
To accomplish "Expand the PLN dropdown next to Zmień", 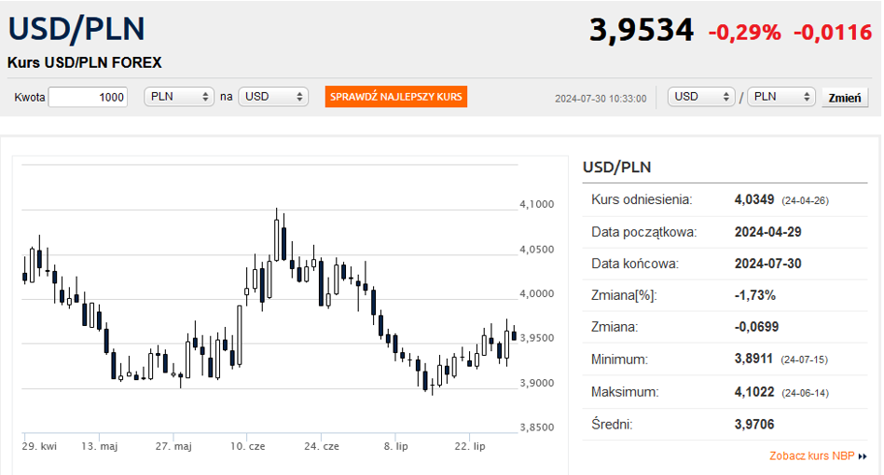I will pos(780,97).
